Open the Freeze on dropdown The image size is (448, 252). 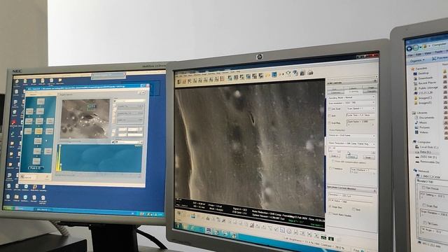click(351, 136)
